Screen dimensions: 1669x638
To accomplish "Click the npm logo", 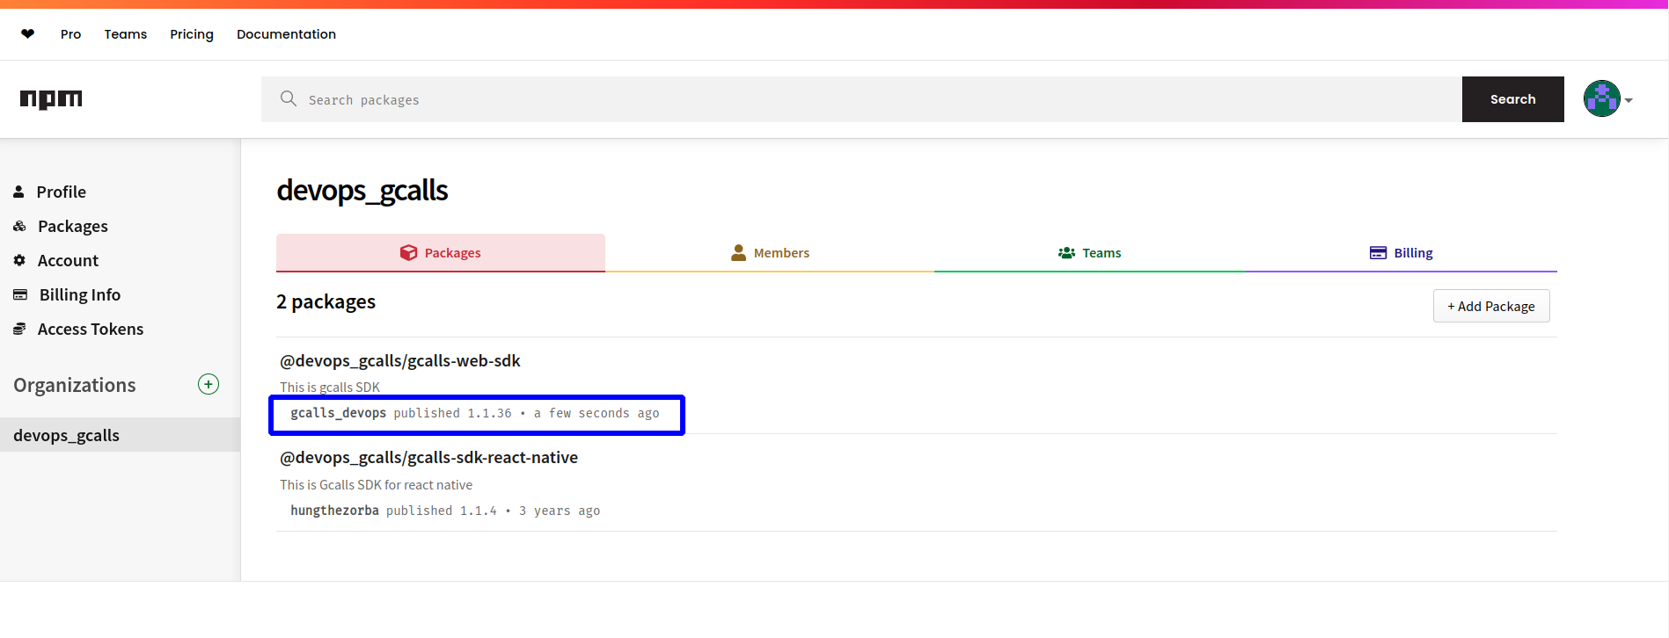I will (x=51, y=99).
